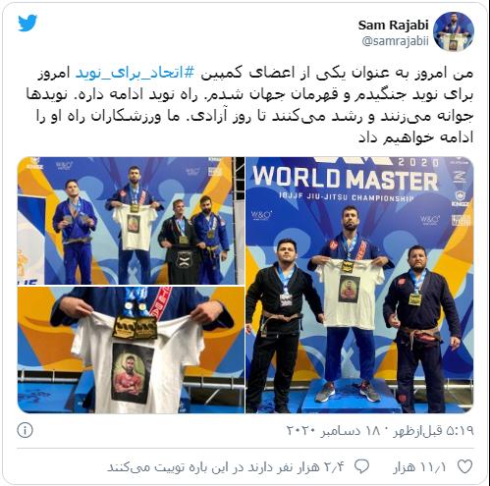Click the Twitter bird logo
The width and height of the screenshot is (490, 486).
coord(27,24)
